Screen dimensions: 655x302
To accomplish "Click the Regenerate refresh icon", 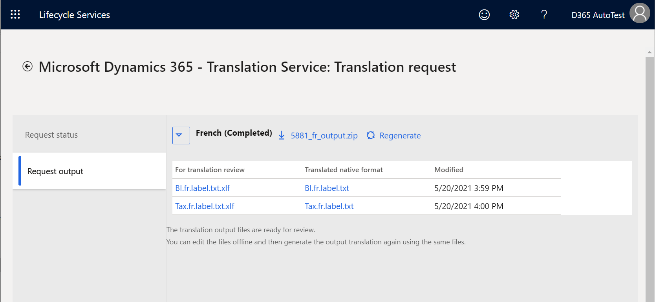I will (370, 135).
